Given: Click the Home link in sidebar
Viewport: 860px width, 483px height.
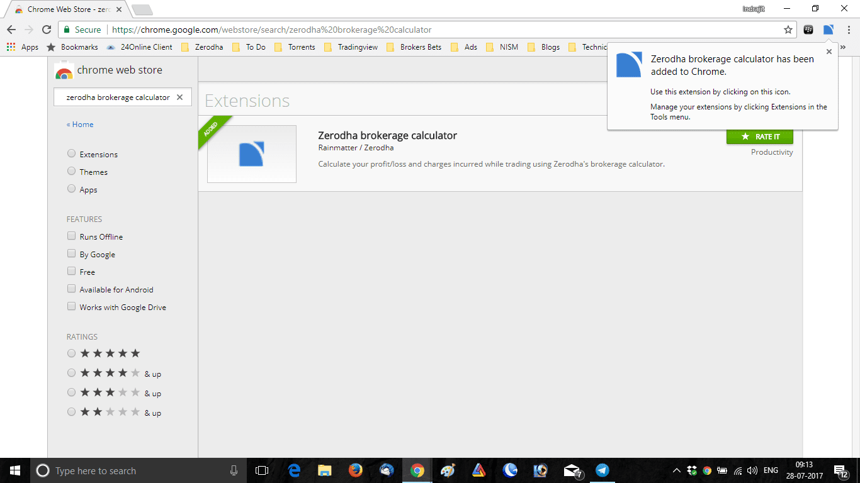Looking at the screenshot, I should 80,125.
